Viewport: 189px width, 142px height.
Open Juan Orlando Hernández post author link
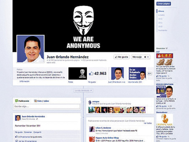point(33,116)
